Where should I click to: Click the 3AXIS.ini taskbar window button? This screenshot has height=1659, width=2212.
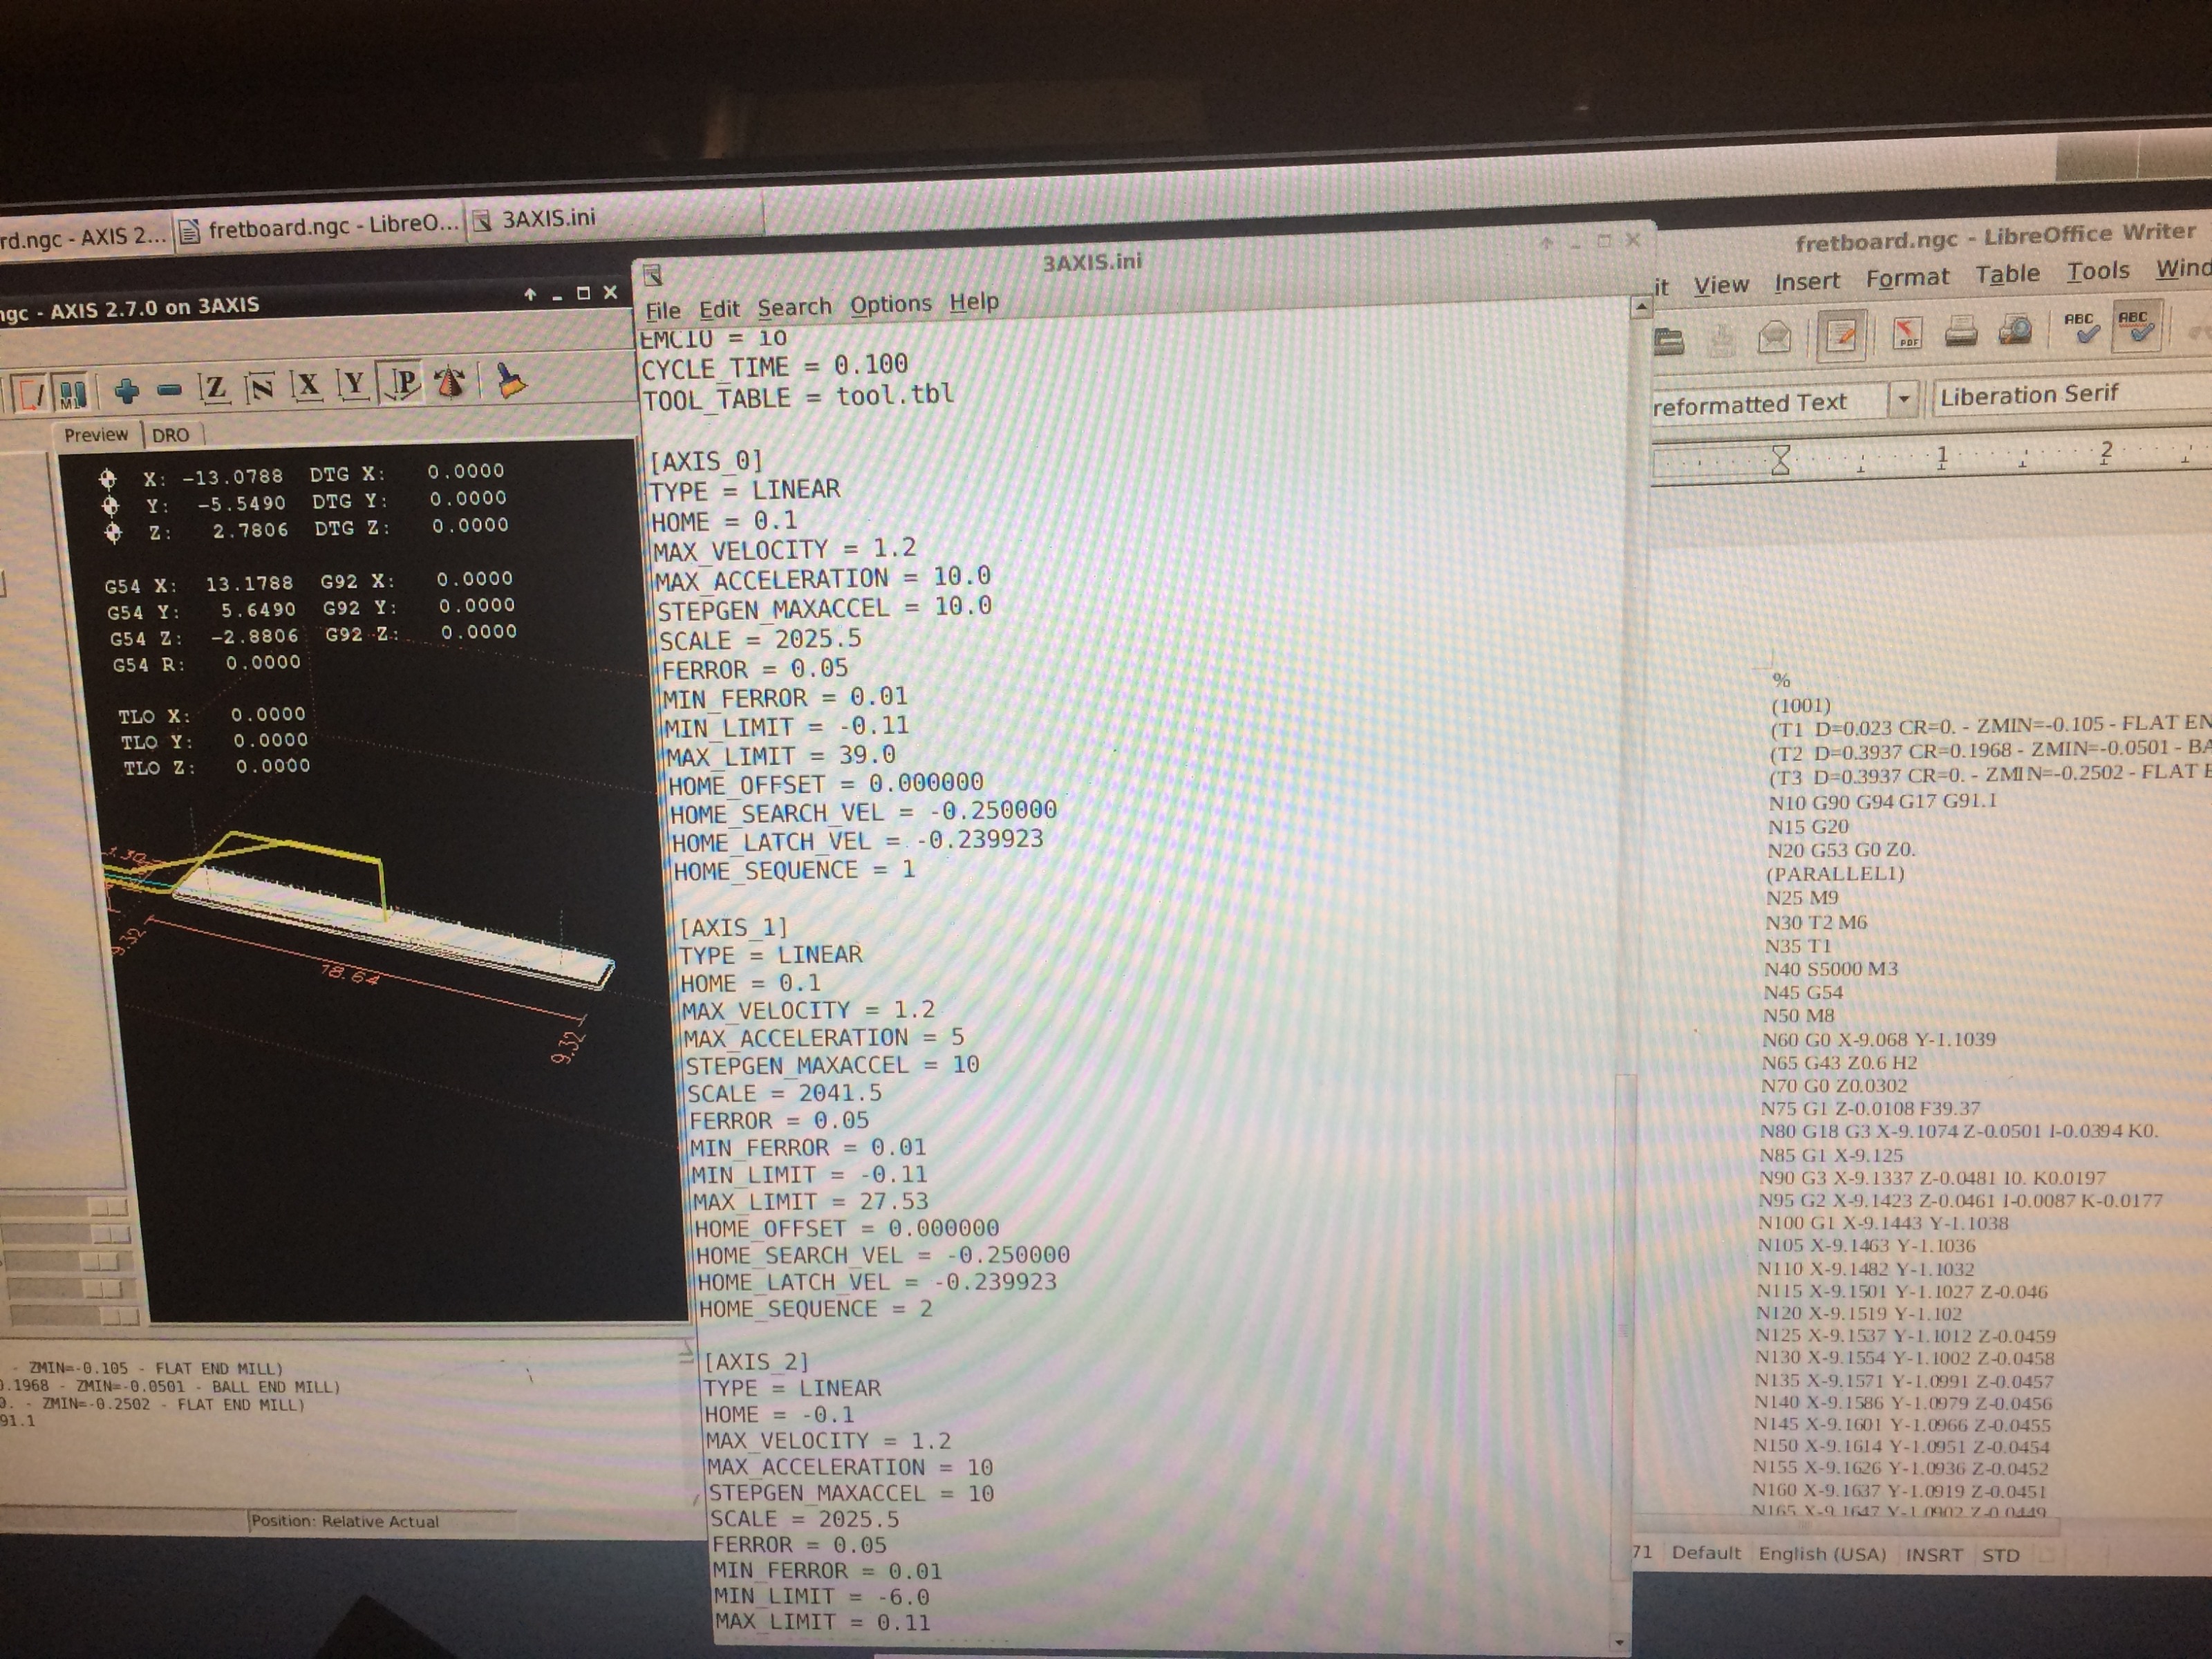point(548,219)
